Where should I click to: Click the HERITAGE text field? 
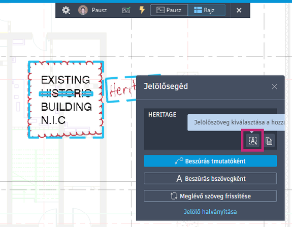tap(210, 129)
